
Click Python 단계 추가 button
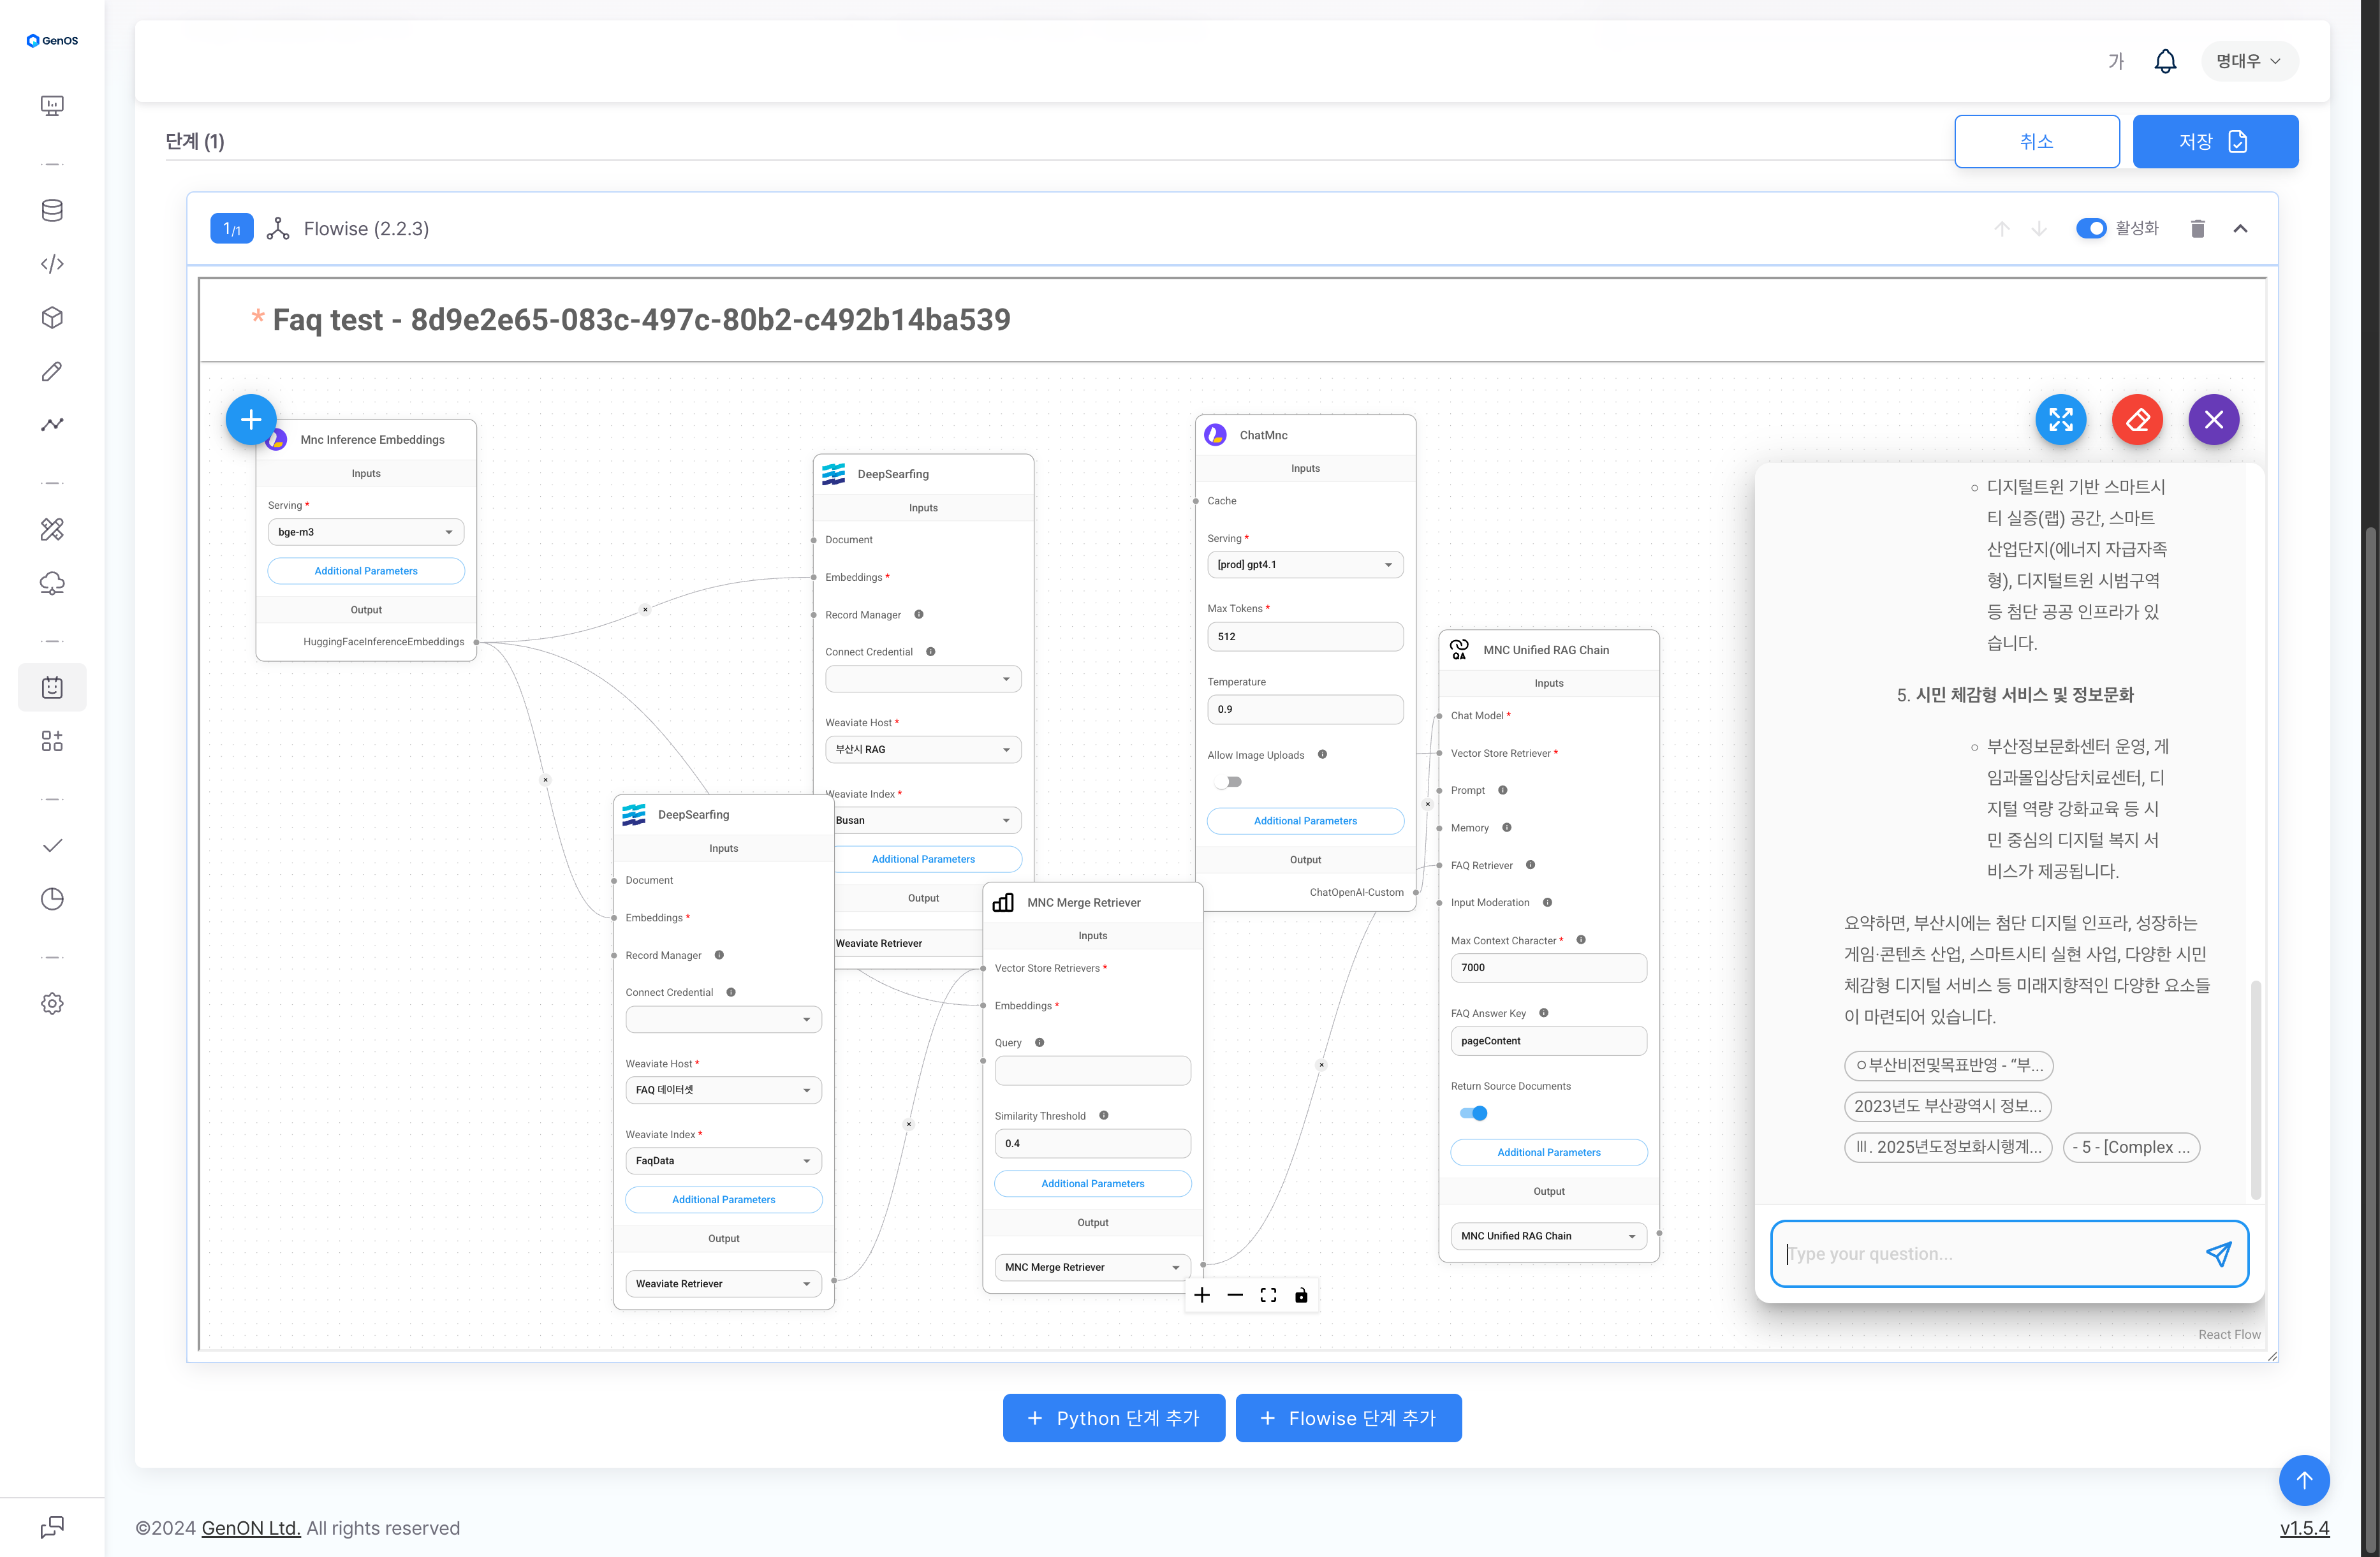(x=1113, y=1418)
